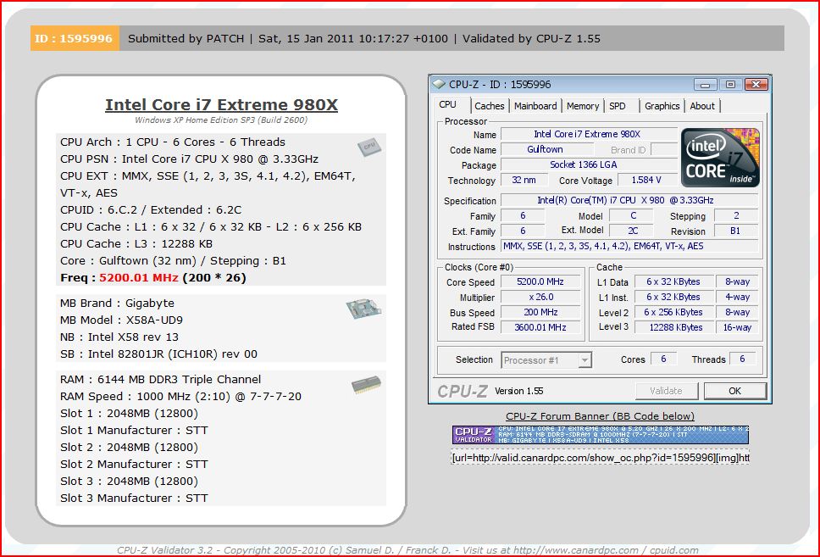Image resolution: width=820 pixels, height=557 pixels.
Task: Click the CPU-Z Validator banner image
Action: [x=600, y=435]
